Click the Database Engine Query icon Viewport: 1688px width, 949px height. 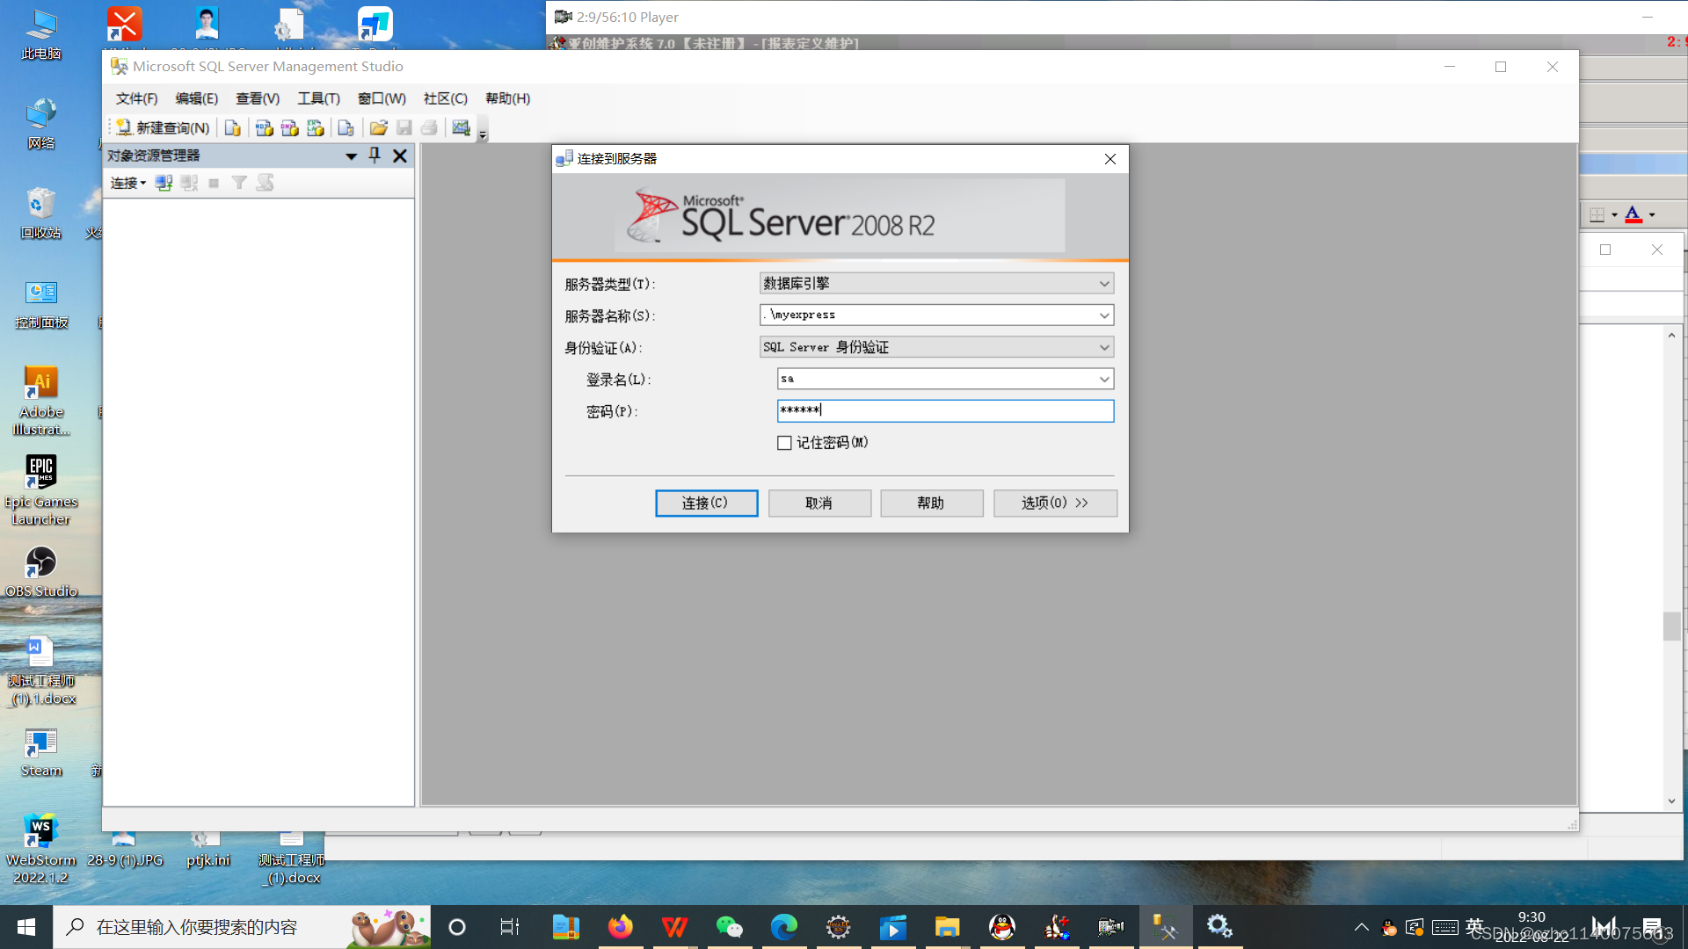[x=233, y=128]
